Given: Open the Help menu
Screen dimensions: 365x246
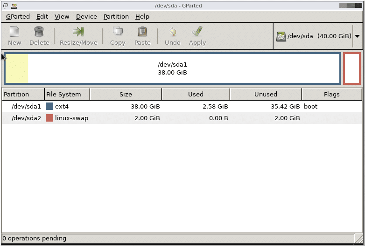Looking at the screenshot, I should [142, 16].
